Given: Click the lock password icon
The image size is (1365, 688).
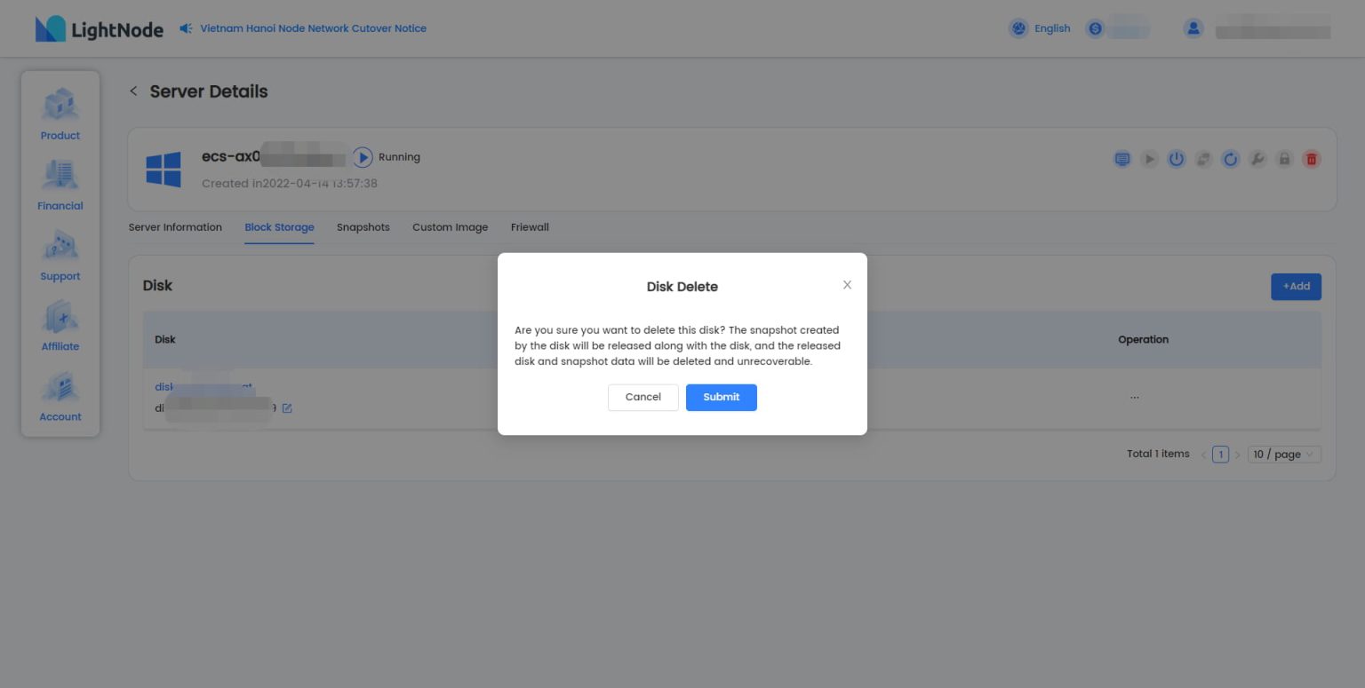Looking at the screenshot, I should click(1284, 159).
